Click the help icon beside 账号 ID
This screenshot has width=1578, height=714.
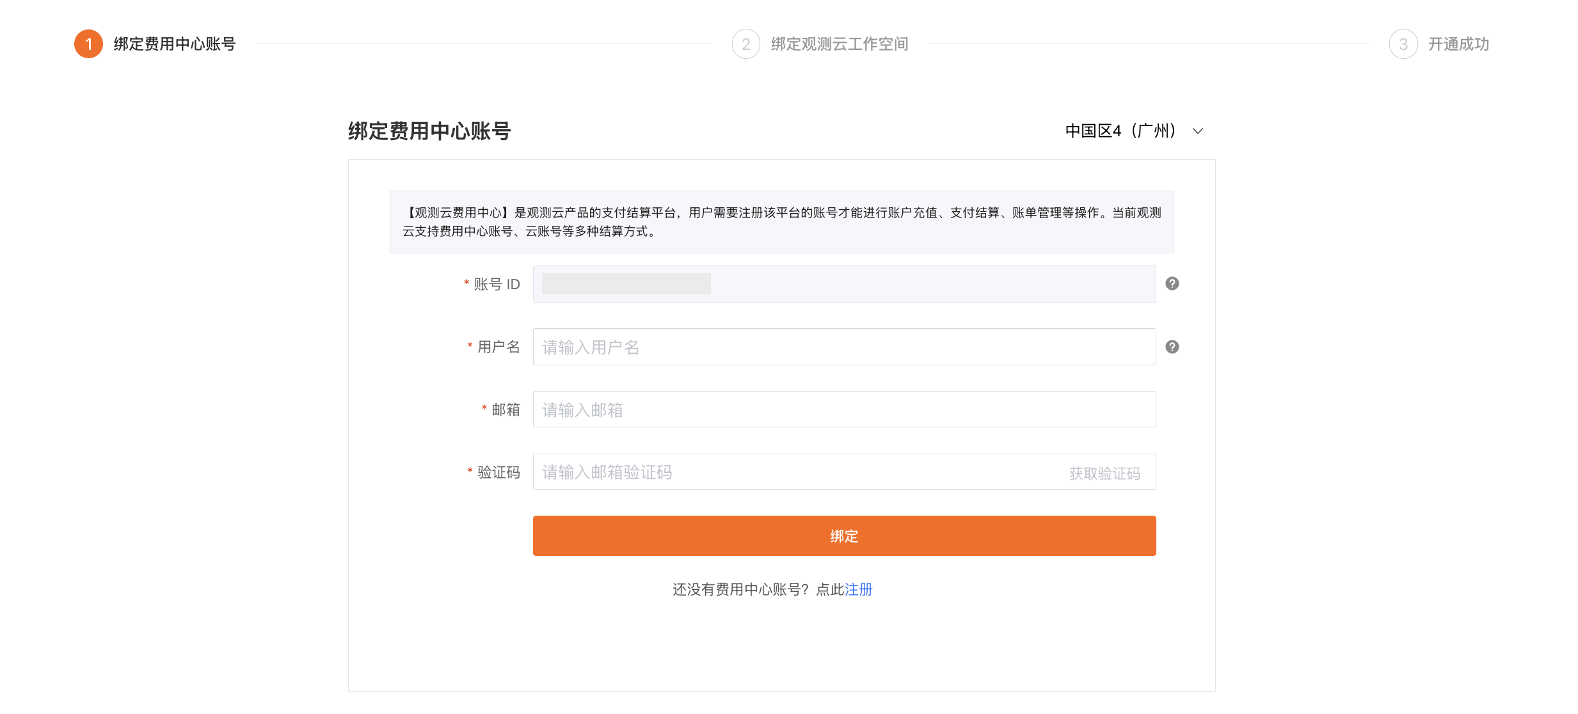pyautogui.click(x=1172, y=283)
